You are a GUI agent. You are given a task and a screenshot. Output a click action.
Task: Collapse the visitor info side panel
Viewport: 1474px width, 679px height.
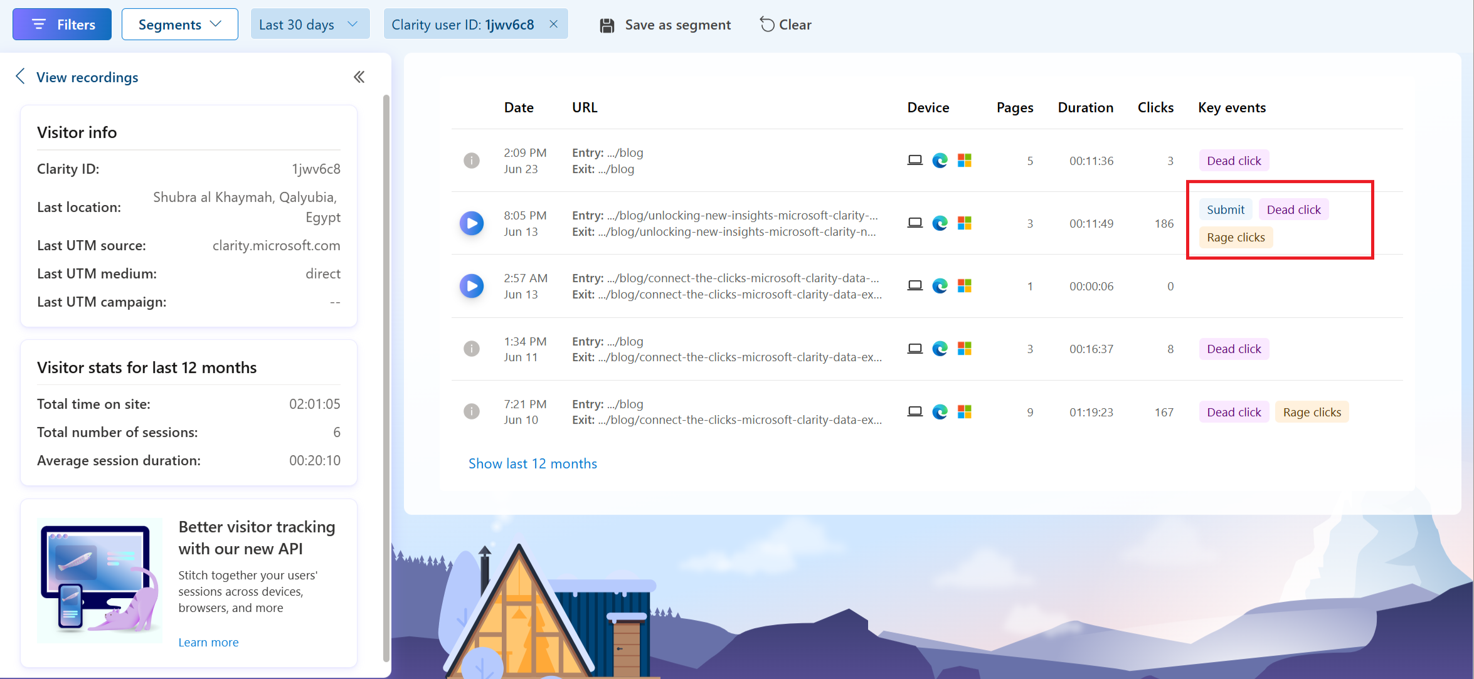pos(359,77)
